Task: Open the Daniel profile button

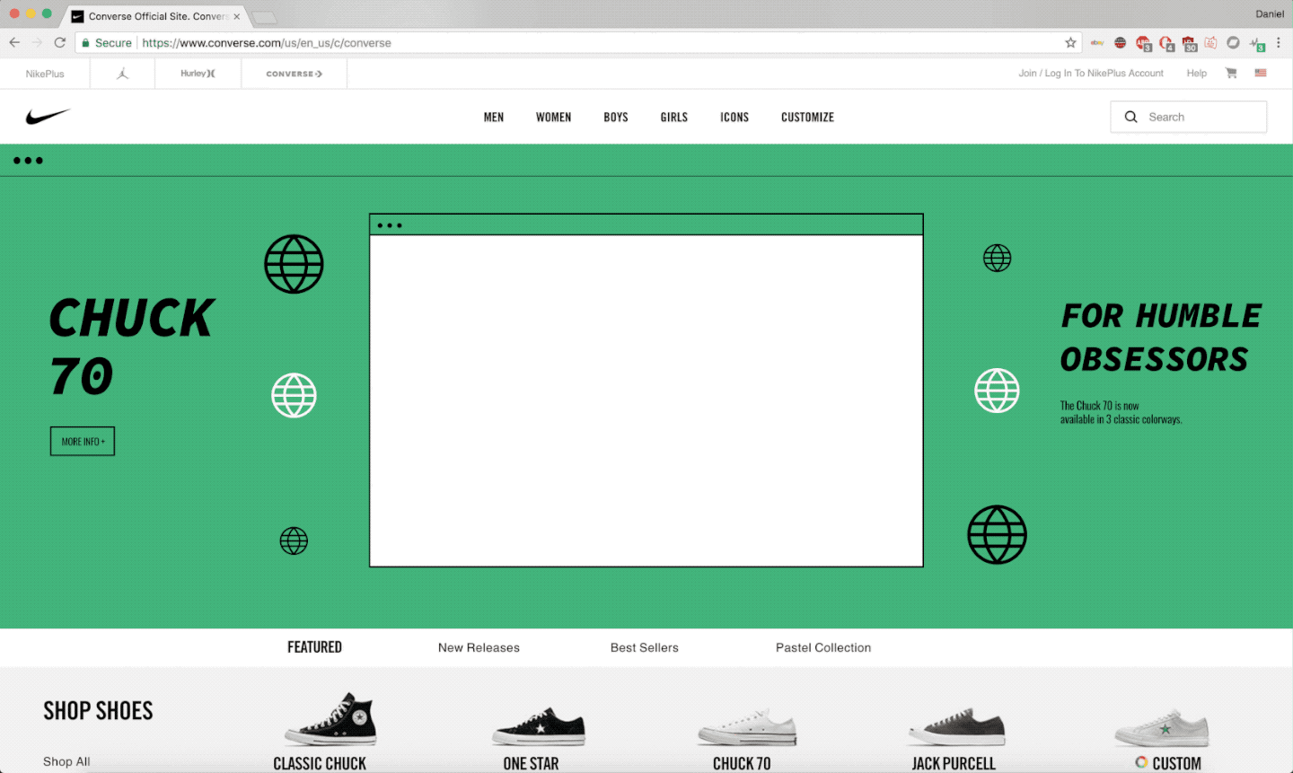Action: pos(1270,13)
